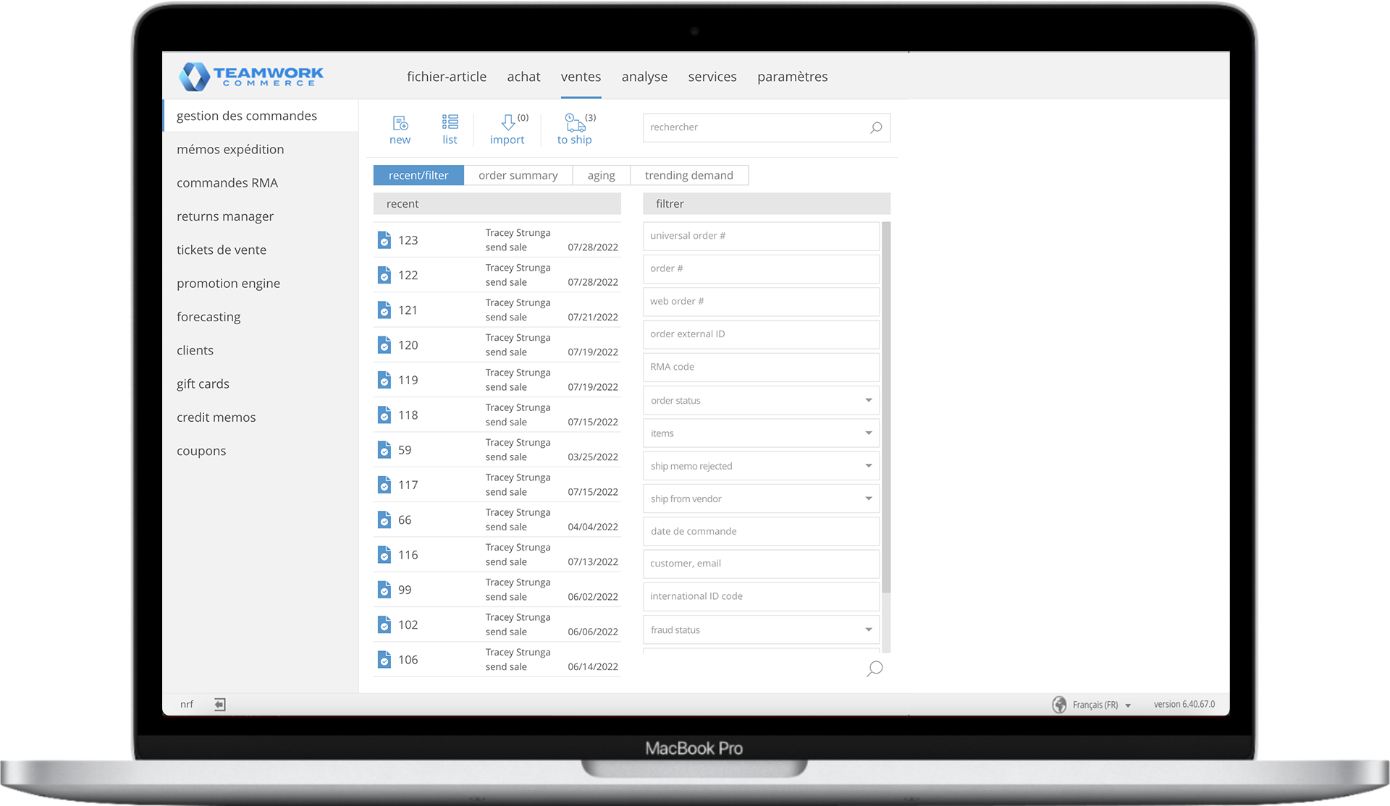Switch to the order summary tab

click(x=518, y=174)
